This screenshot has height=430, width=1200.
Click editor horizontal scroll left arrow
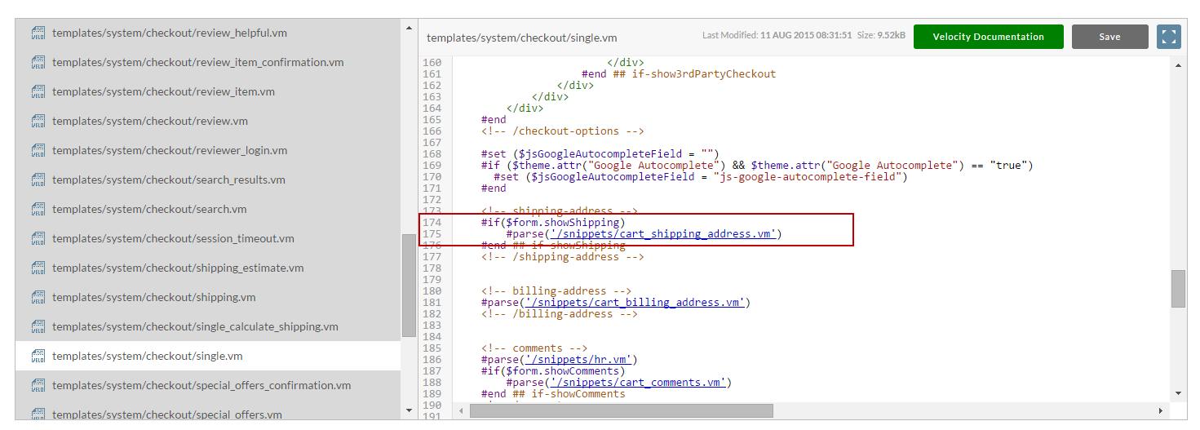pos(462,410)
